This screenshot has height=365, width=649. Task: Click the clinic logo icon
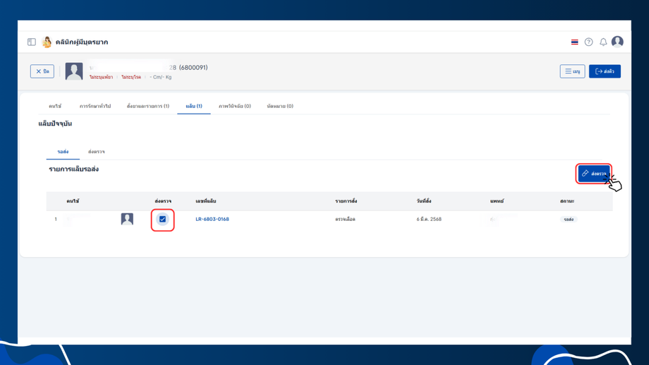[x=47, y=42]
